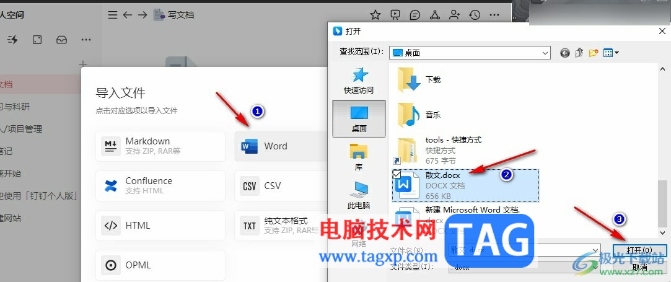Viewport: 671px width, 282px height.
Task: Select 此电脑 in places bar
Action: 359,195
